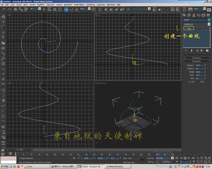Activate the Select and Rotate tool
This screenshot has width=212, height=169.
[x=72, y=9]
